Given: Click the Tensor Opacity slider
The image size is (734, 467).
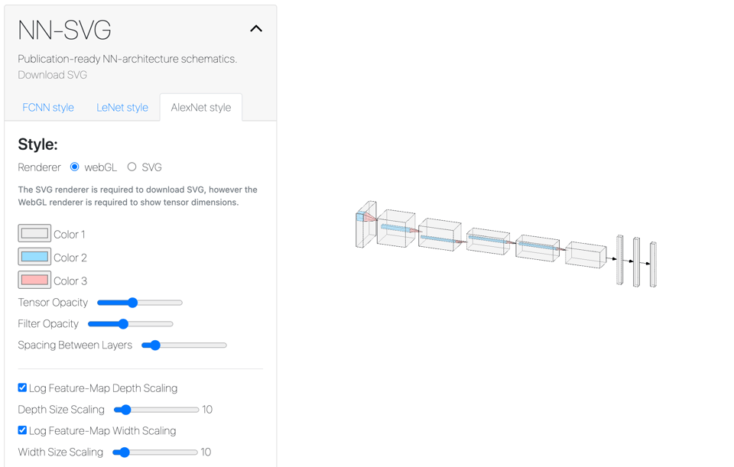Looking at the screenshot, I should coord(140,303).
